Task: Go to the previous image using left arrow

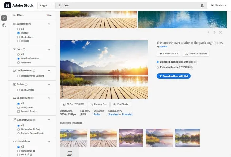Action: coord(208,32)
